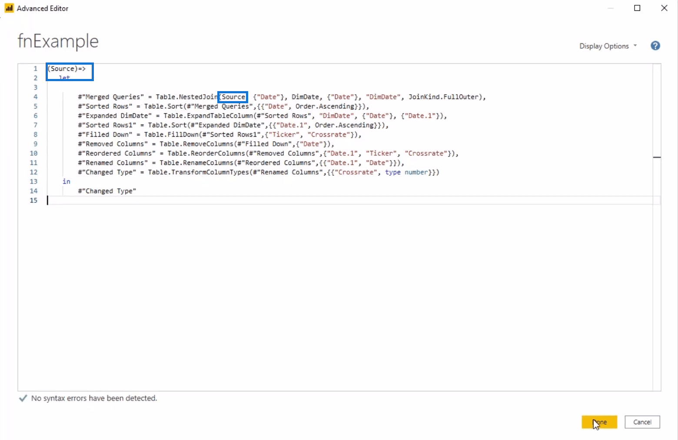Click the vertical scrollbar in code editor

pos(657,227)
